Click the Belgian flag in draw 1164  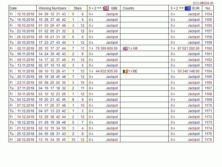tap(125, 71)
